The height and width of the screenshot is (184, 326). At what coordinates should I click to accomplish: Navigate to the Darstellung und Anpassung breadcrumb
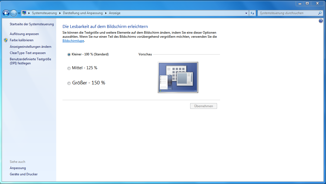pyautogui.click(x=83, y=13)
